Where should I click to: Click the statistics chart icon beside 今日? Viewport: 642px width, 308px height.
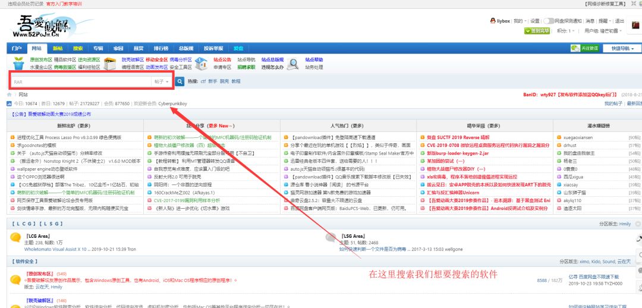[x=9, y=103]
